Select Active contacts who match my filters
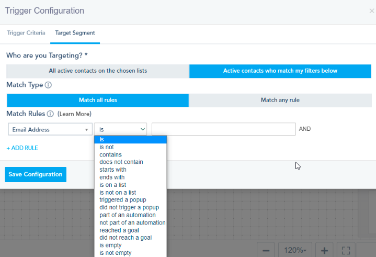 tap(280, 71)
